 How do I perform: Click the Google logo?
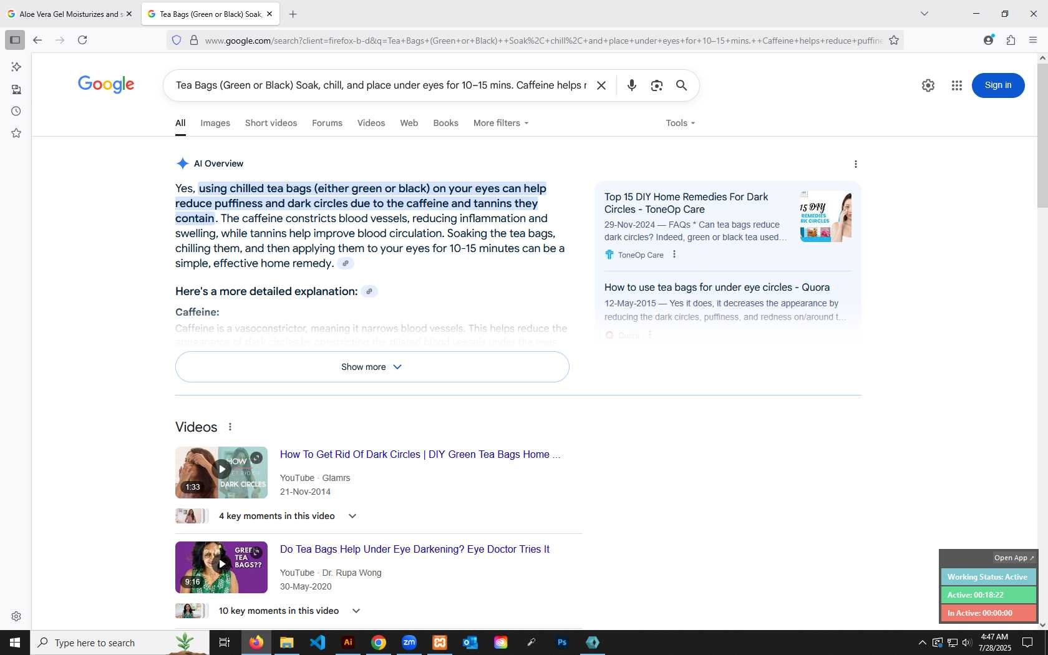tap(106, 84)
